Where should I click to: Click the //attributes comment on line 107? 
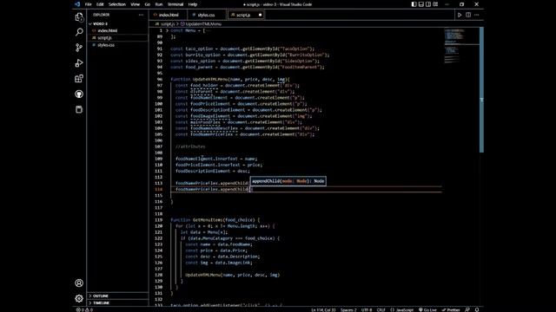tap(190, 146)
